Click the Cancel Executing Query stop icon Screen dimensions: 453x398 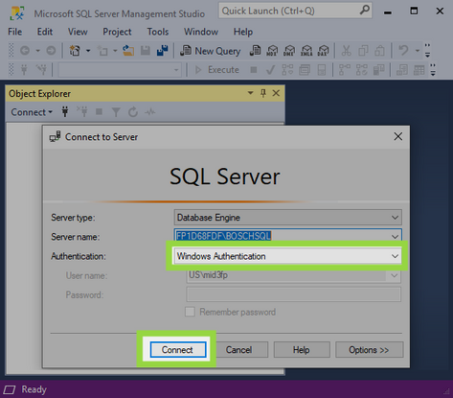254,70
